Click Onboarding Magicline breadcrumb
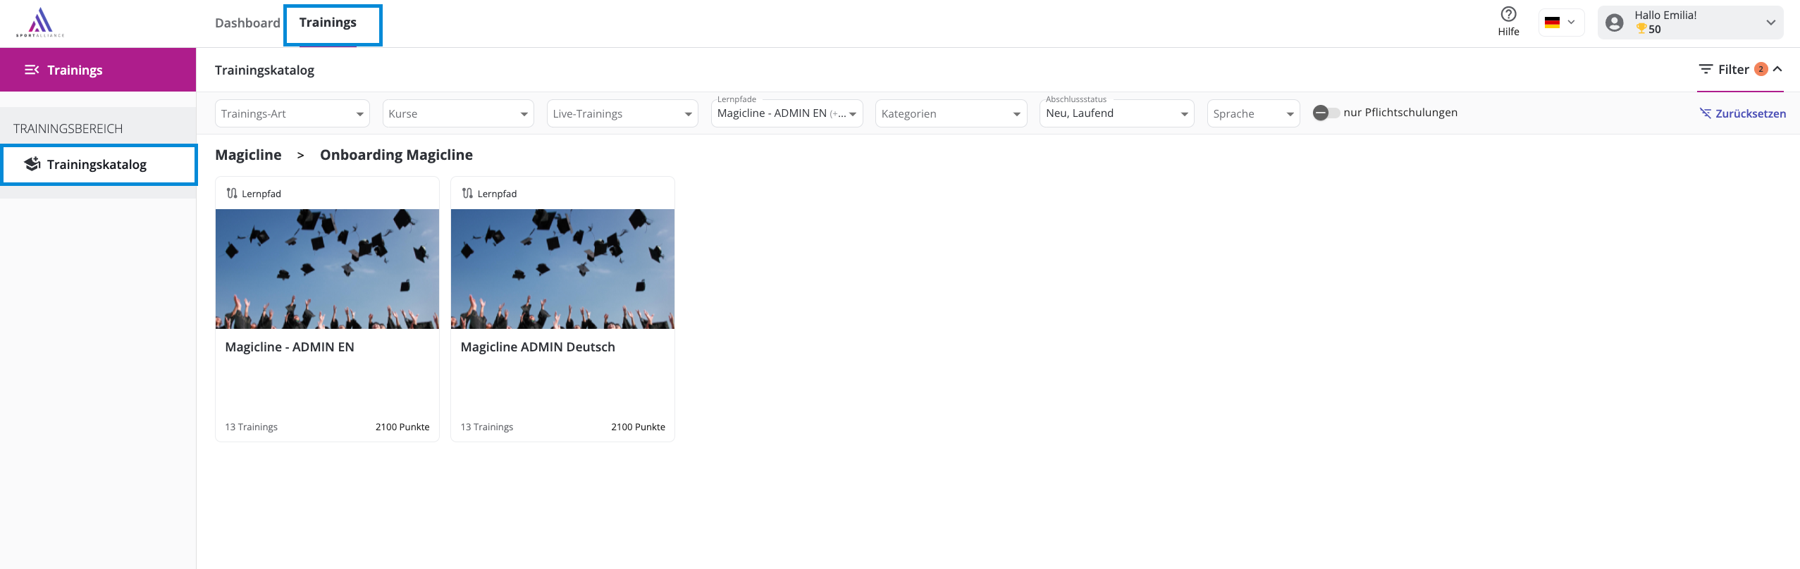This screenshot has width=1800, height=569. (396, 155)
